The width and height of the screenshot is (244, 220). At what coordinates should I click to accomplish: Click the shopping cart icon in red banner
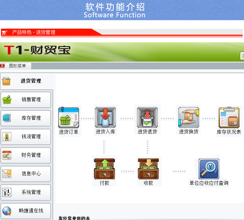tap(5, 33)
